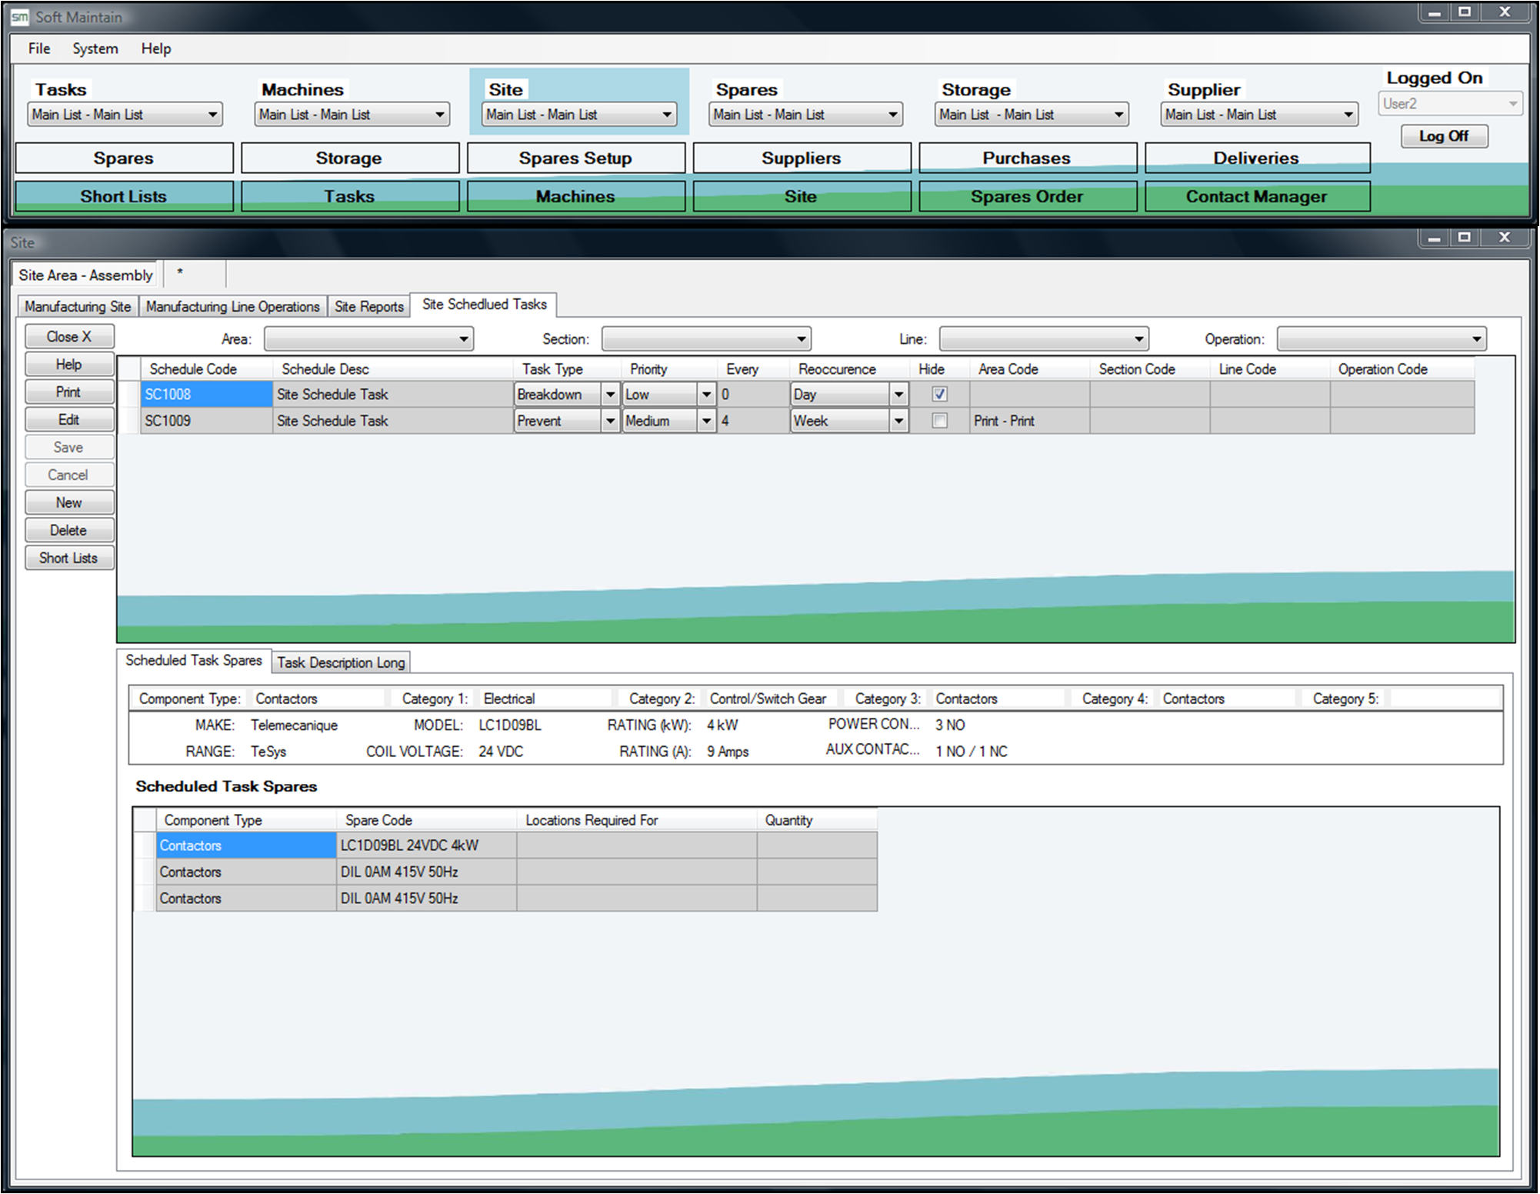Switch to Site Reports tab
Screen dimensions: 1540x1194
click(x=369, y=306)
